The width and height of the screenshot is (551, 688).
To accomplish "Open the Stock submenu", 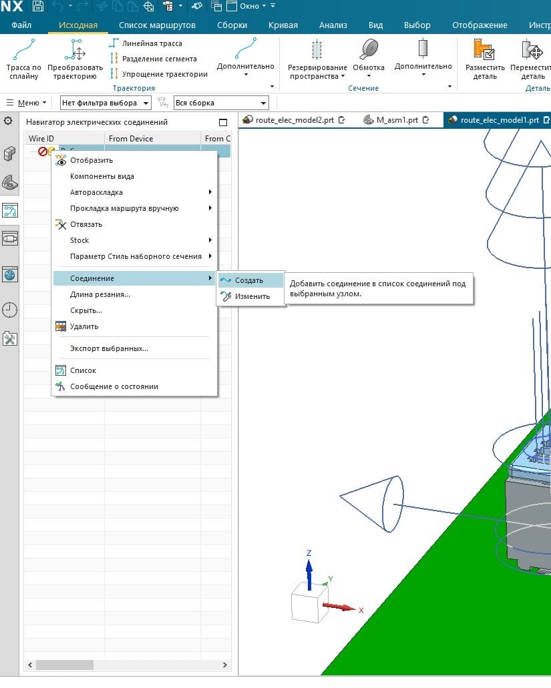I will tap(134, 240).
